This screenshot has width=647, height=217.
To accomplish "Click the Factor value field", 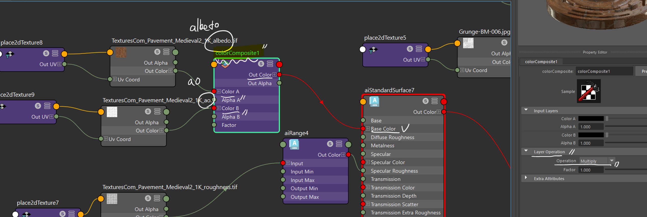I will click(591, 170).
